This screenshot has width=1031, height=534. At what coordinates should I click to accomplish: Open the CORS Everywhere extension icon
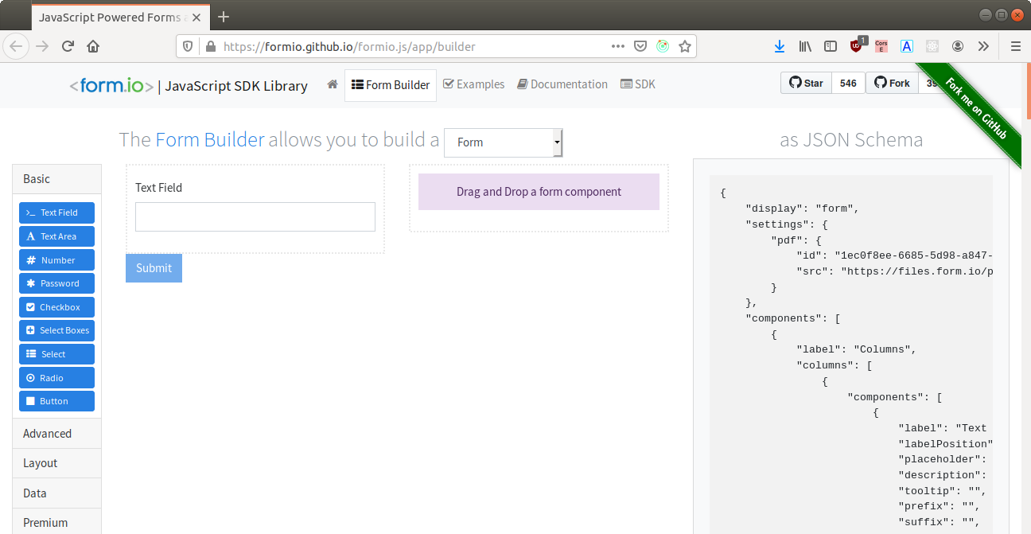tap(881, 46)
